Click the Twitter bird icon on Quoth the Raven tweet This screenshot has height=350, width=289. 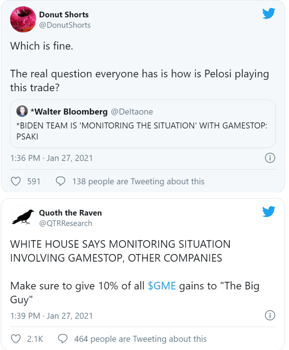(x=269, y=212)
